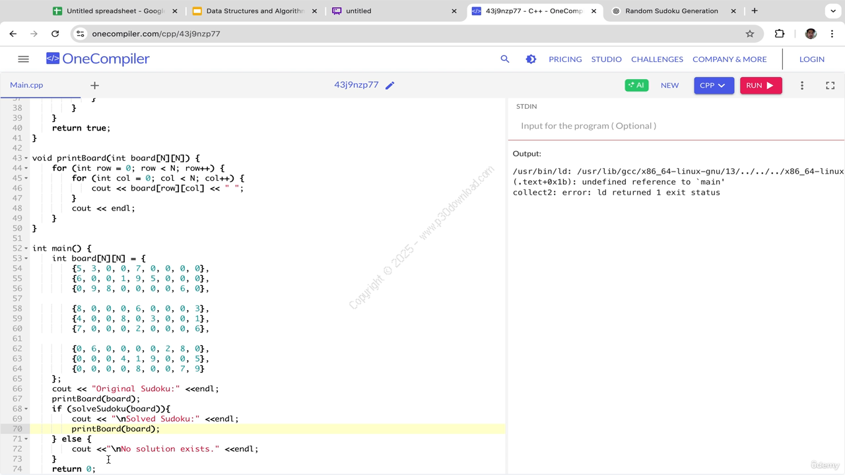The width and height of the screenshot is (845, 475).
Task: Open the STUDIO link
Action: [606, 59]
